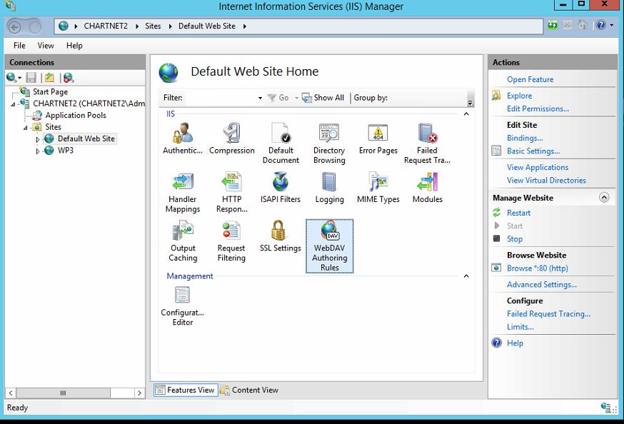Open ISAPI Filters feature
The image size is (624, 424).
(281, 188)
